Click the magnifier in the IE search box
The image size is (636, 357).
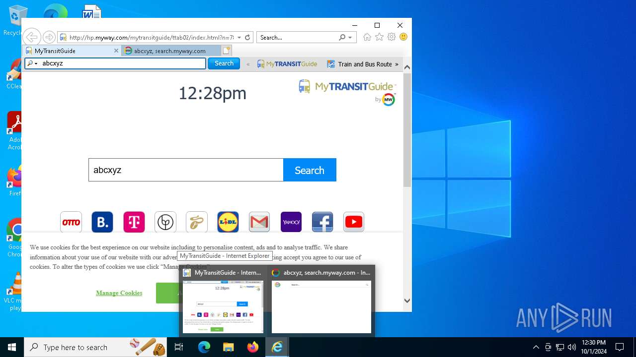(342, 37)
